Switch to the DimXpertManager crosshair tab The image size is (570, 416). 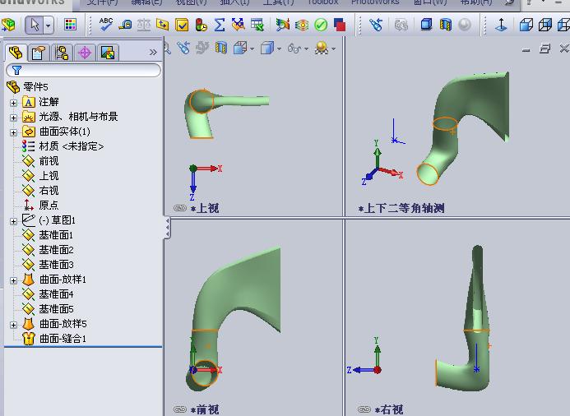coord(85,53)
